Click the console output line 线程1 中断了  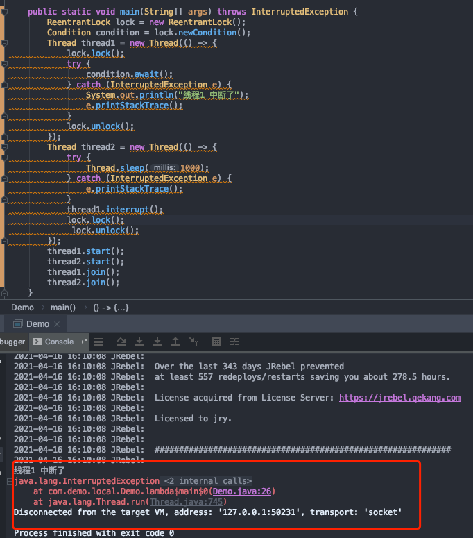pos(39,471)
